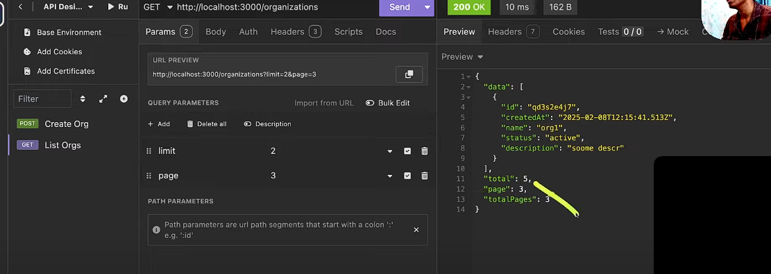The width and height of the screenshot is (771, 274).
Task: Collapse the data array on line 2
Action: click(x=469, y=87)
